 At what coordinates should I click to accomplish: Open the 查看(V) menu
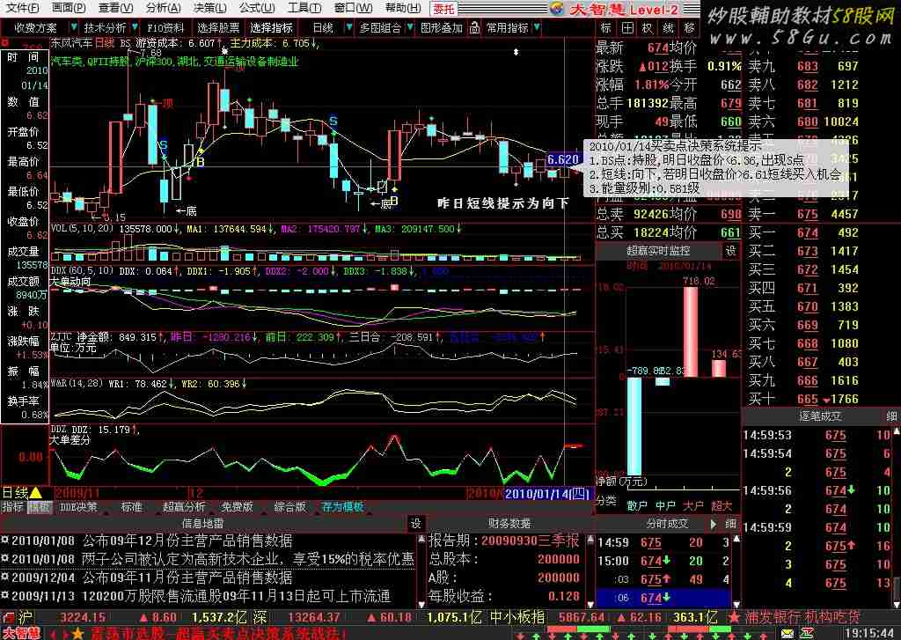point(115,8)
